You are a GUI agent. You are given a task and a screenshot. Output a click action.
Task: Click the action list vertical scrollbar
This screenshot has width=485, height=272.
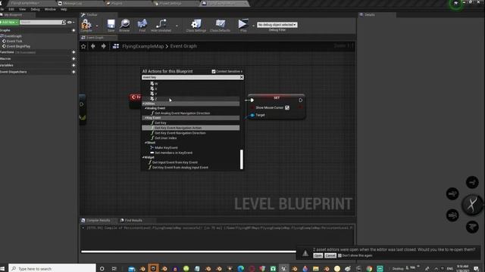pos(242,159)
